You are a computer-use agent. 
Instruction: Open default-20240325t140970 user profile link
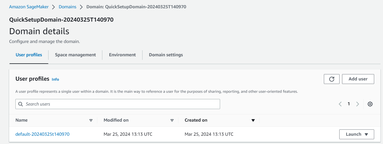pyautogui.click(x=42, y=134)
